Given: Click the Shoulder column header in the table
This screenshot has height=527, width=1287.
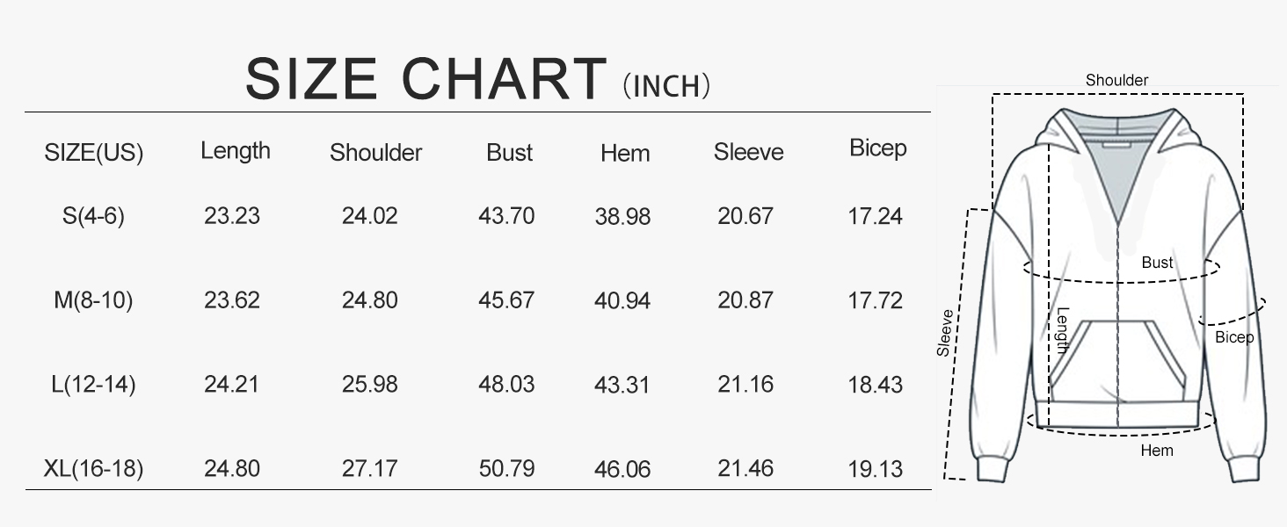Looking at the screenshot, I should click(375, 153).
